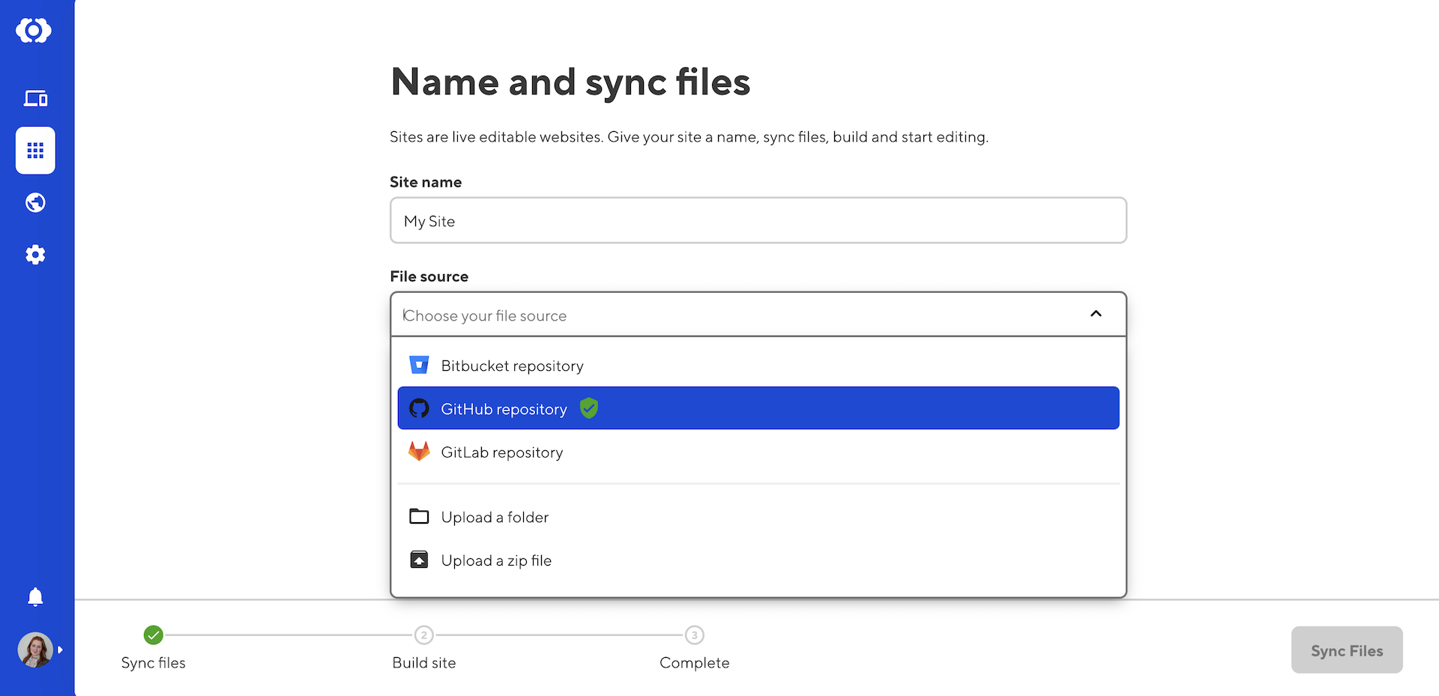Select Bitbucket repository option
Image resolution: width=1439 pixels, height=696 pixels.
(x=512, y=366)
